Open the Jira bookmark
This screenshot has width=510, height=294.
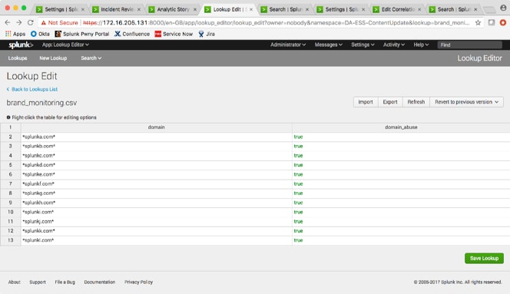click(x=207, y=34)
